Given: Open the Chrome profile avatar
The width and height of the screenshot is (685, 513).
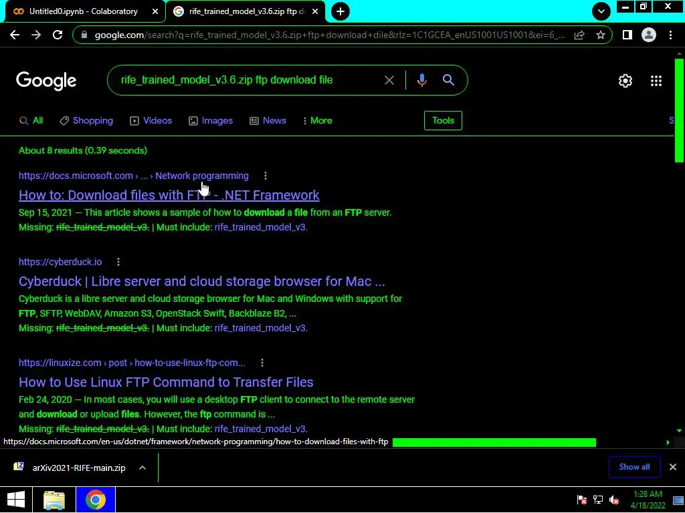Looking at the screenshot, I should pyautogui.click(x=649, y=35).
